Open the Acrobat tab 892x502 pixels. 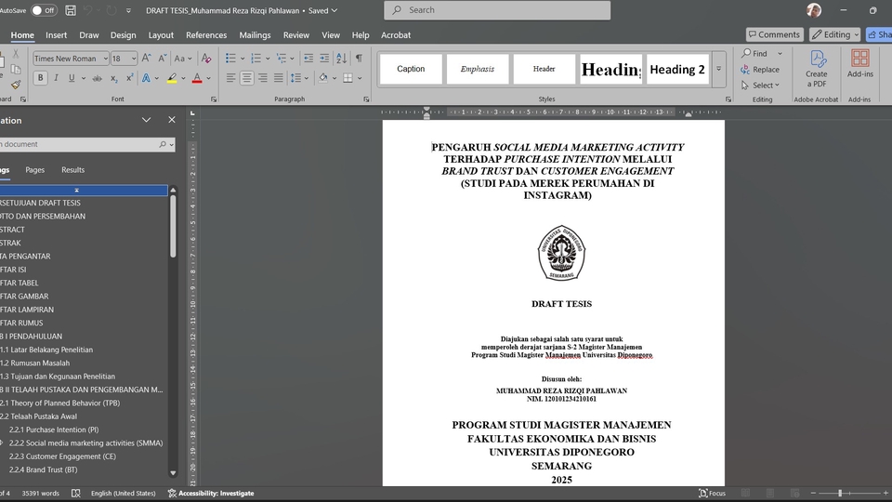396,35
